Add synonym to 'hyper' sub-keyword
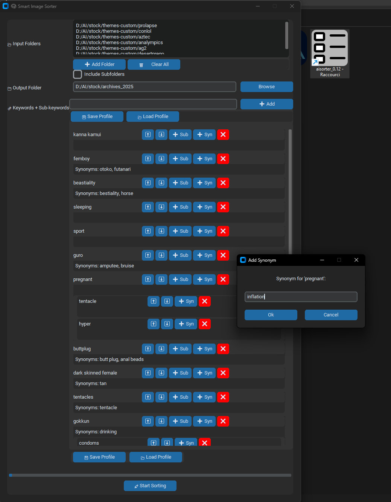391x502 pixels. 186,324
